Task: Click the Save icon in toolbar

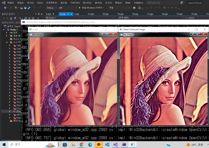Action: tap(25, 8)
